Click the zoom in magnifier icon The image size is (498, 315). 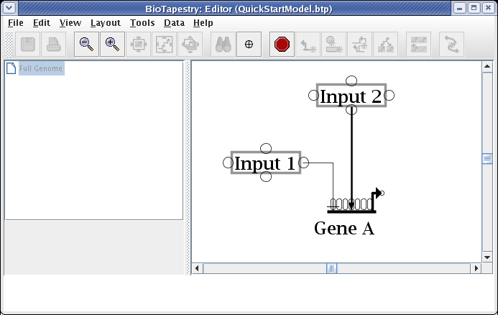(111, 45)
